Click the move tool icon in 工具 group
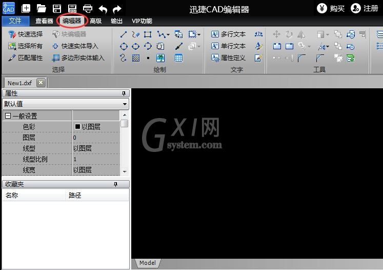This screenshot has width=383, height=270. 276,34
